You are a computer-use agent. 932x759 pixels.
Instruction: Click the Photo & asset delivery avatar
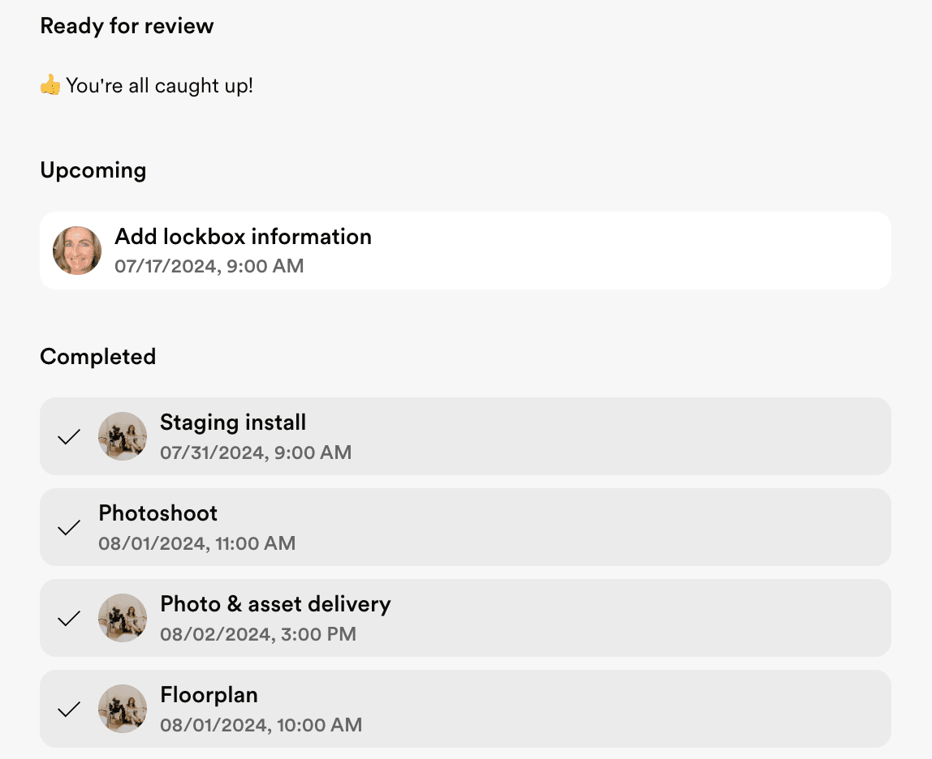coord(123,619)
